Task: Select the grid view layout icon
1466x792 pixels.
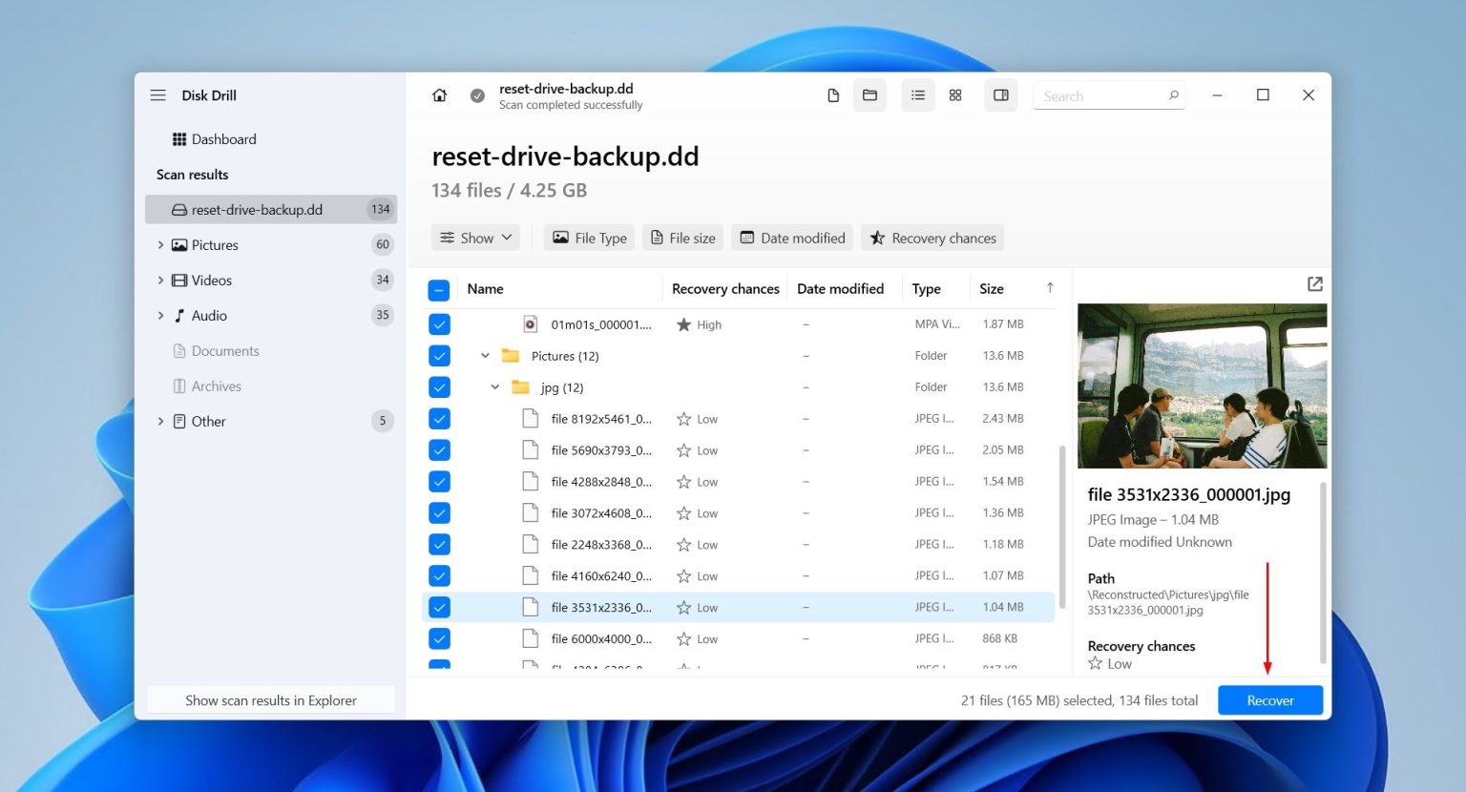Action: (x=955, y=95)
